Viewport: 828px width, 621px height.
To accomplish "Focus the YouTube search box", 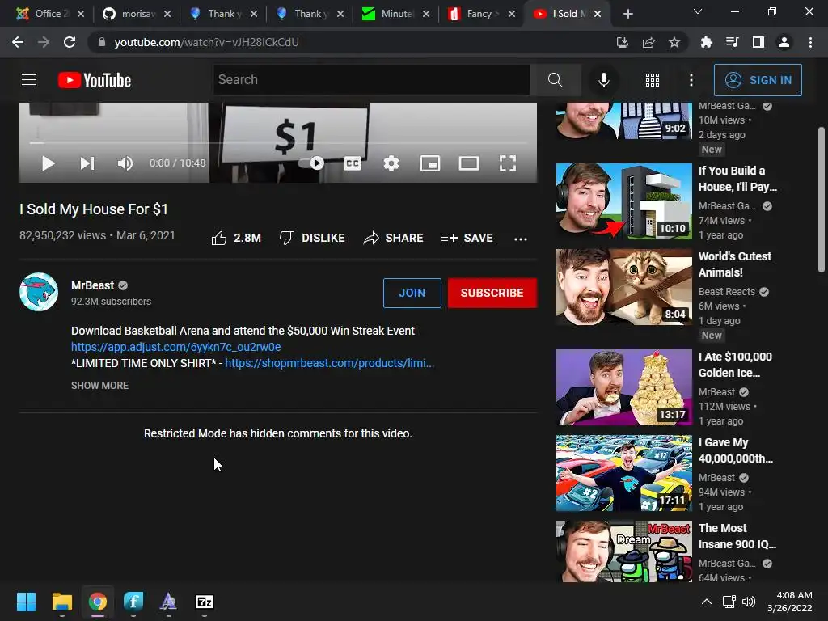I will pos(371,80).
